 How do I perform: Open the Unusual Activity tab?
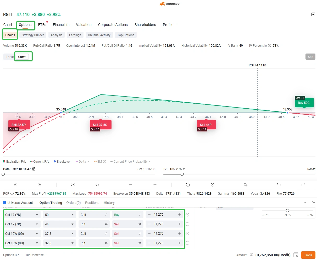pyautogui.click(x=99, y=35)
